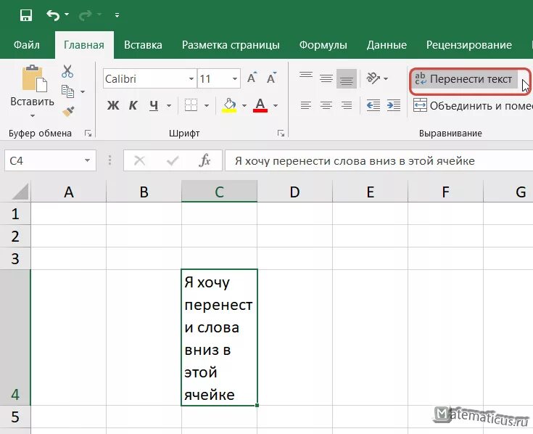Click the Select All corner triangle
The height and width of the screenshot is (434, 533).
[x=20, y=192]
